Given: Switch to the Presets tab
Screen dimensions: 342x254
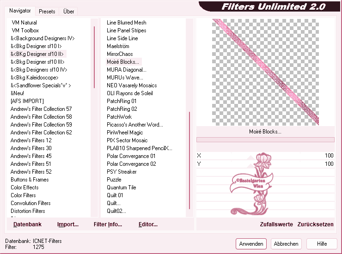Looking at the screenshot, I should 47,11.
